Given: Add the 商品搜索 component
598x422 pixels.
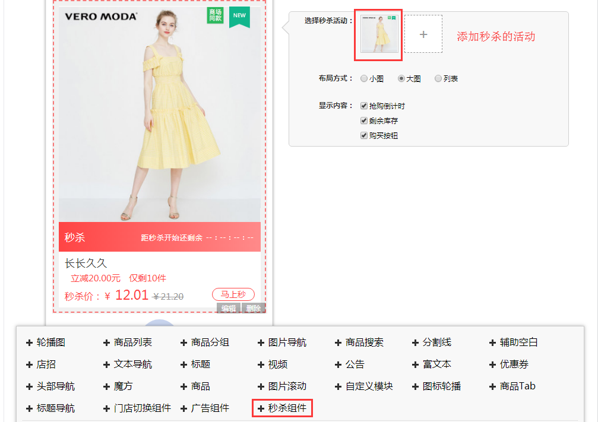Looking at the screenshot, I should point(359,342).
